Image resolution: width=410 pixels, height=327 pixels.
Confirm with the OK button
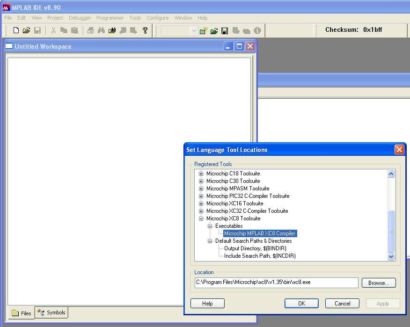point(301,304)
